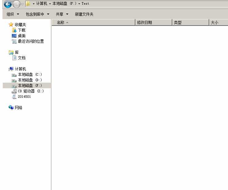Image resolution: width=228 pixels, height=190 pixels.
Task: Select 收藏夹 in the navigation pane
Action: (20, 25)
